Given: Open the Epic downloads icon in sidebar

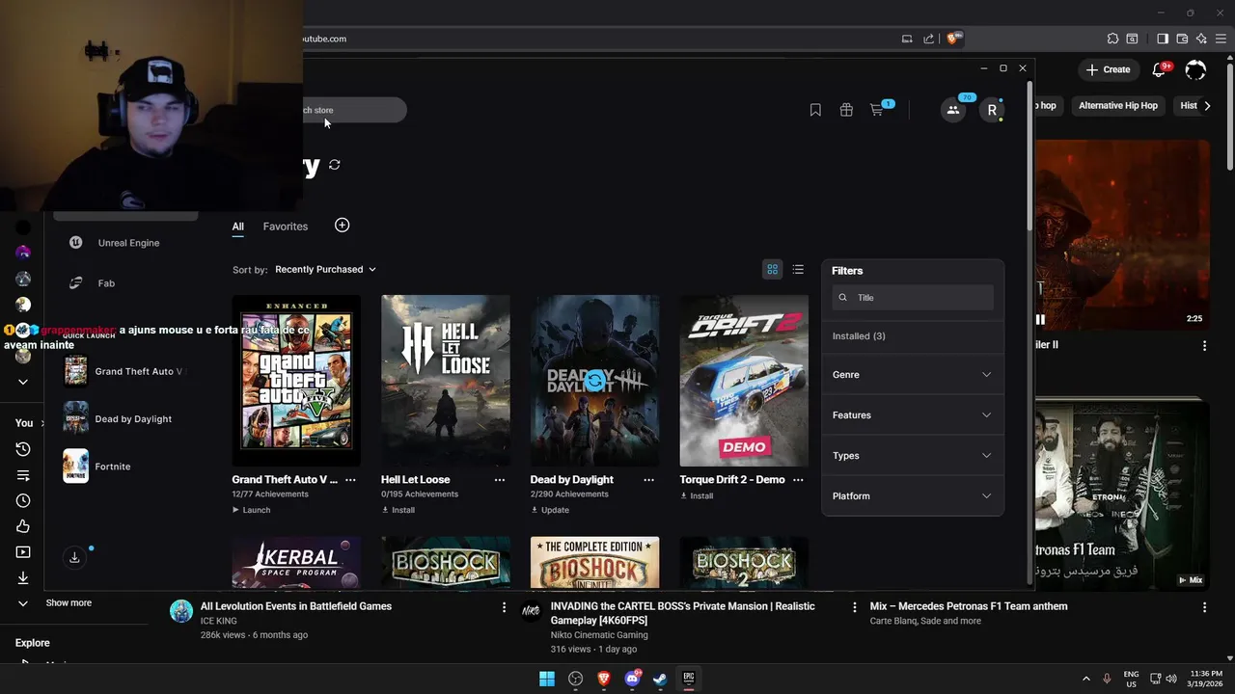Looking at the screenshot, I should (x=74, y=557).
